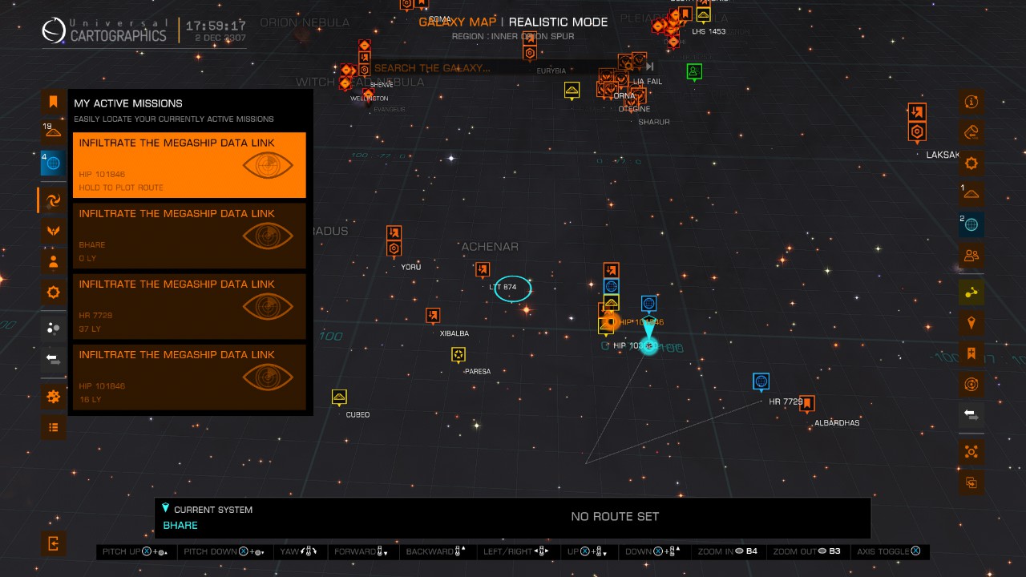
Task: Select the BHARE 0 LY mission entry
Action: (189, 236)
